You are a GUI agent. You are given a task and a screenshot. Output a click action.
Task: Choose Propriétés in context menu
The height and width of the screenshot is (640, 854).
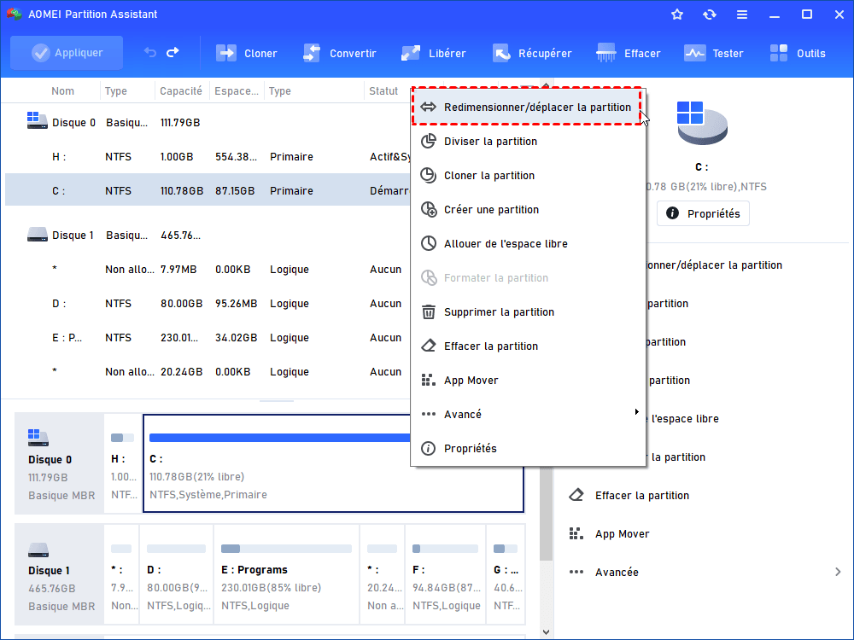tap(528, 449)
